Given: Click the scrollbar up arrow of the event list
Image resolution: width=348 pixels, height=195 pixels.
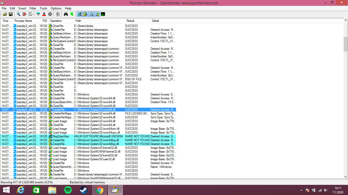Looking at the screenshot, I should (x=346, y=21).
